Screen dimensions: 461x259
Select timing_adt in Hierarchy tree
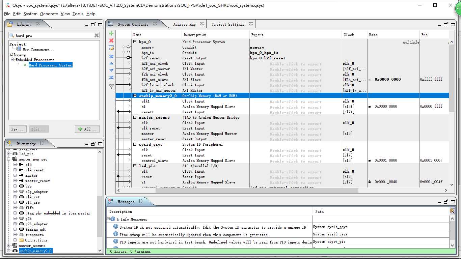click(35, 229)
